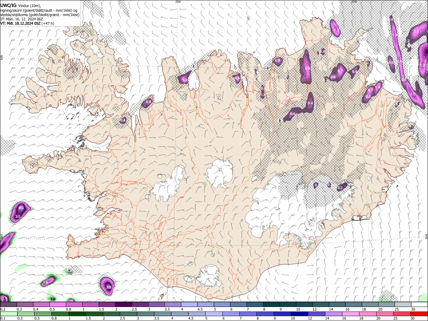Click the '4.3' precipitation value on the sea blob
The height and width of the screenshot is (321, 428).
pos(21,208)
